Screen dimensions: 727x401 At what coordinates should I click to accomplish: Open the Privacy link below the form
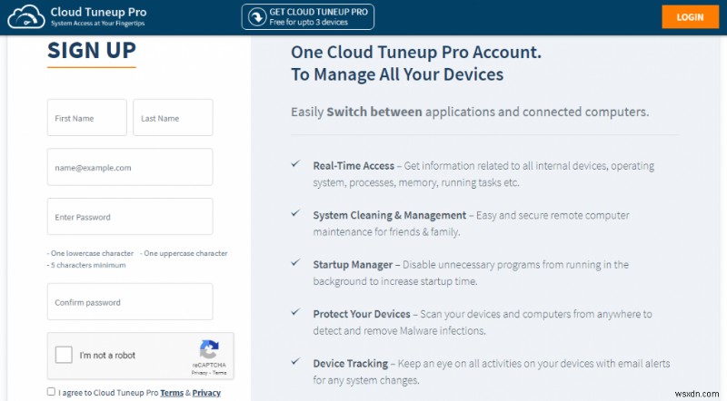coord(206,393)
